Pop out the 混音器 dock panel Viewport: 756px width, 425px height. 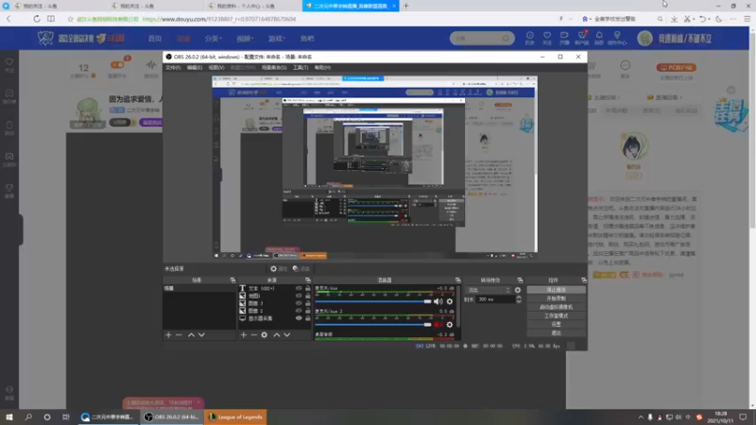point(457,280)
